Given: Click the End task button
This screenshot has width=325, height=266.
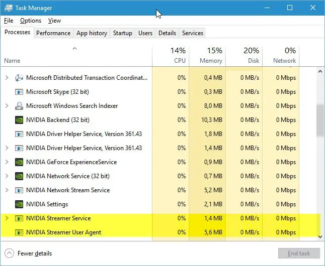Looking at the screenshot, I should 299,253.
